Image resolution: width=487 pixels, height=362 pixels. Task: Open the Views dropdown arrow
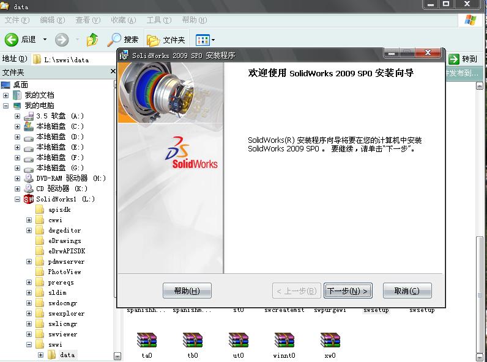coord(213,40)
